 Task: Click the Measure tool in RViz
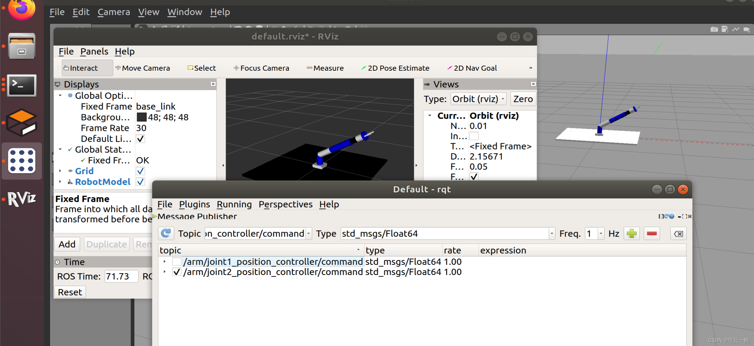point(328,68)
